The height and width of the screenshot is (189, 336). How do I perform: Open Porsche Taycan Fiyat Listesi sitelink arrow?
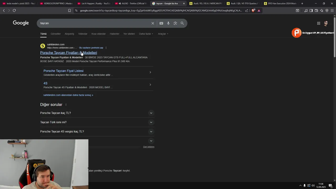150,72
